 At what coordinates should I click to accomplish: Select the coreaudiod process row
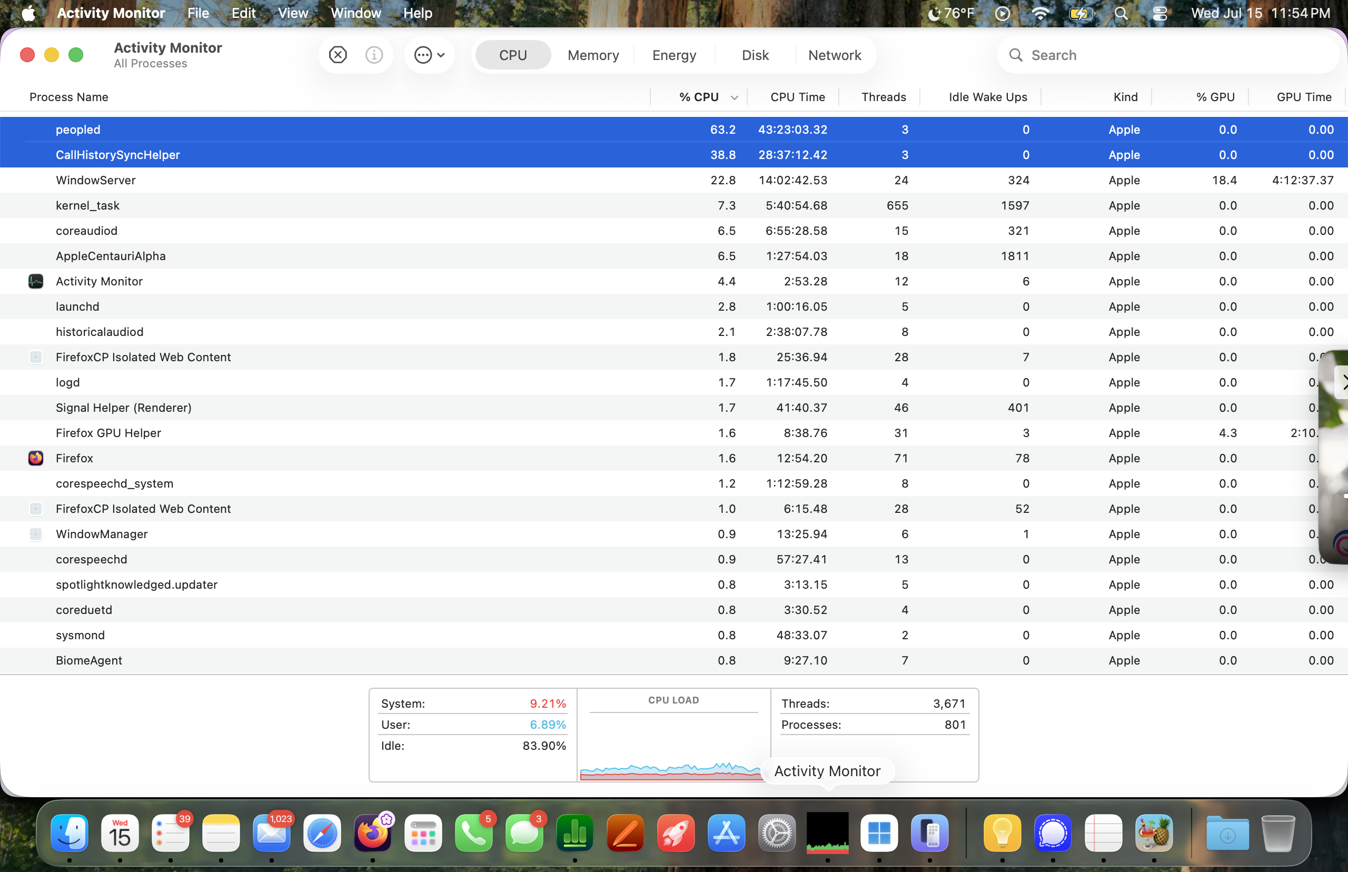tap(673, 231)
